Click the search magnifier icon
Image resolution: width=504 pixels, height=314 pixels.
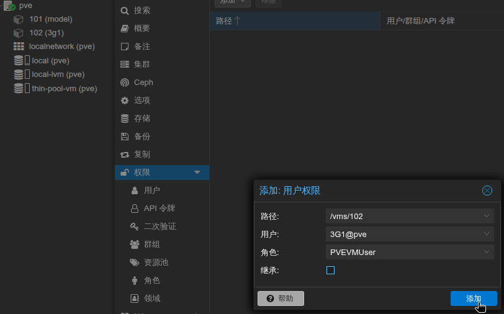[x=125, y=11]
